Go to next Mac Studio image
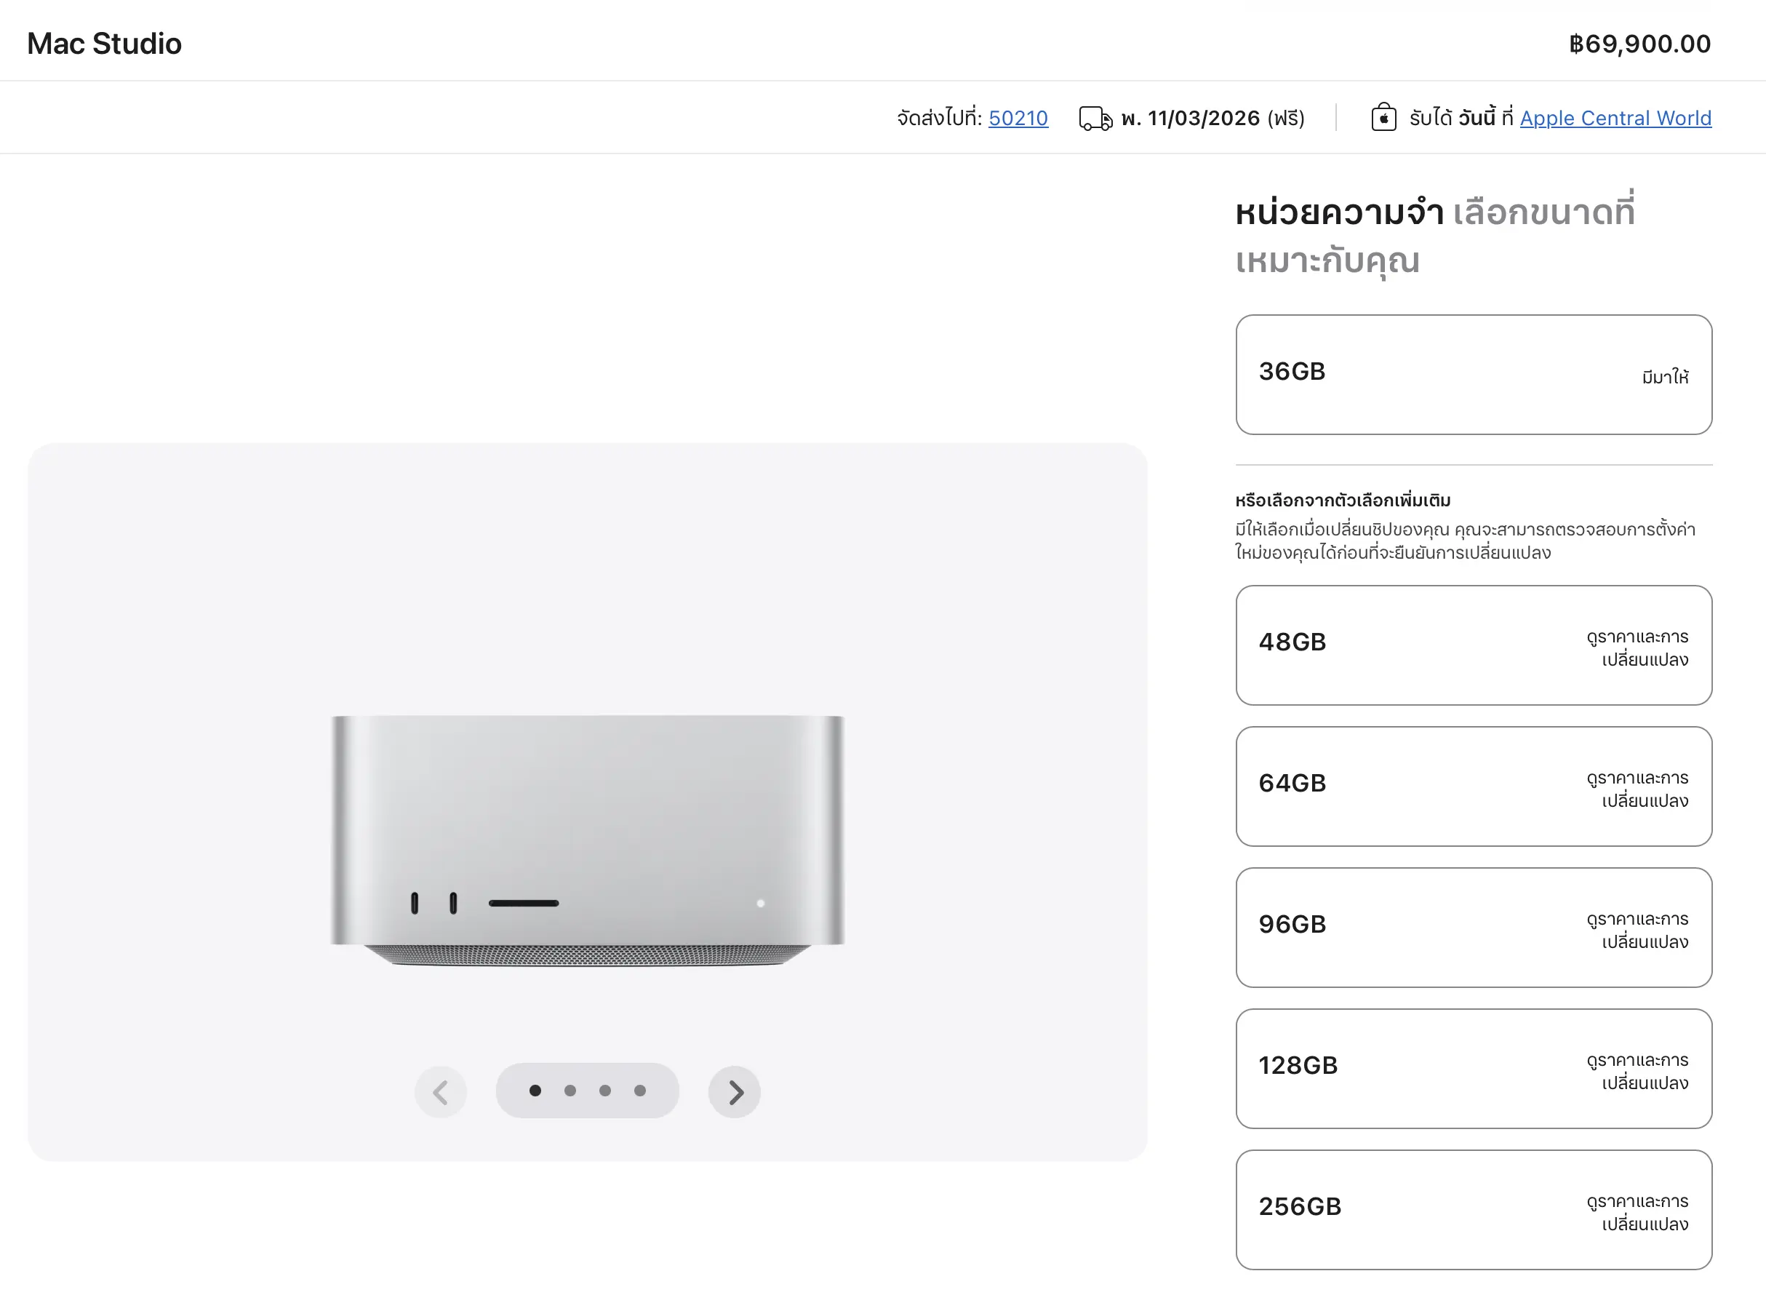Image resolution: width=1766 pixels, height=1295 pixels. tap(734, 1091)
